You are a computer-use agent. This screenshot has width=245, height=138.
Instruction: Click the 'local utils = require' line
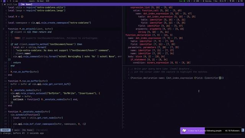coord(37,7)
